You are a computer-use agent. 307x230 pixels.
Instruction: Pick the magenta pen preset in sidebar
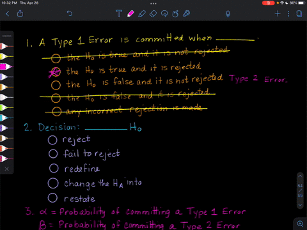6,66
